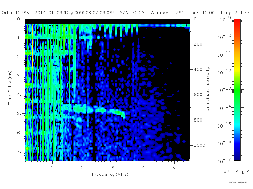Click the '4.' time delay tick label
Screen dimensions: 253x189
19,95
